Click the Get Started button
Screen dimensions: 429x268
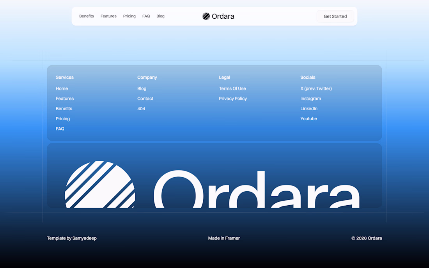[x=335, y=16]
